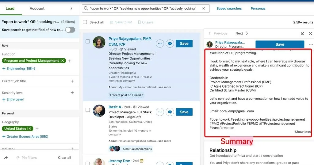Remove Program and Project Management filter

(x=63, y=61)
